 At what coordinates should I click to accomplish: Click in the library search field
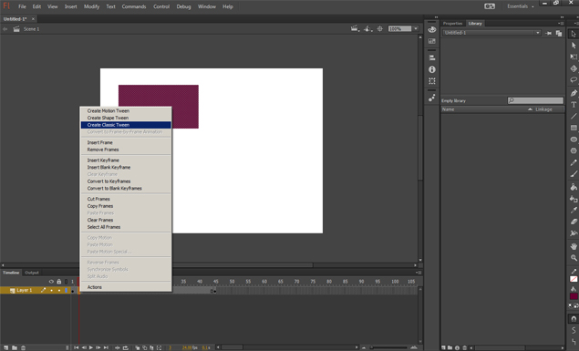535,100
